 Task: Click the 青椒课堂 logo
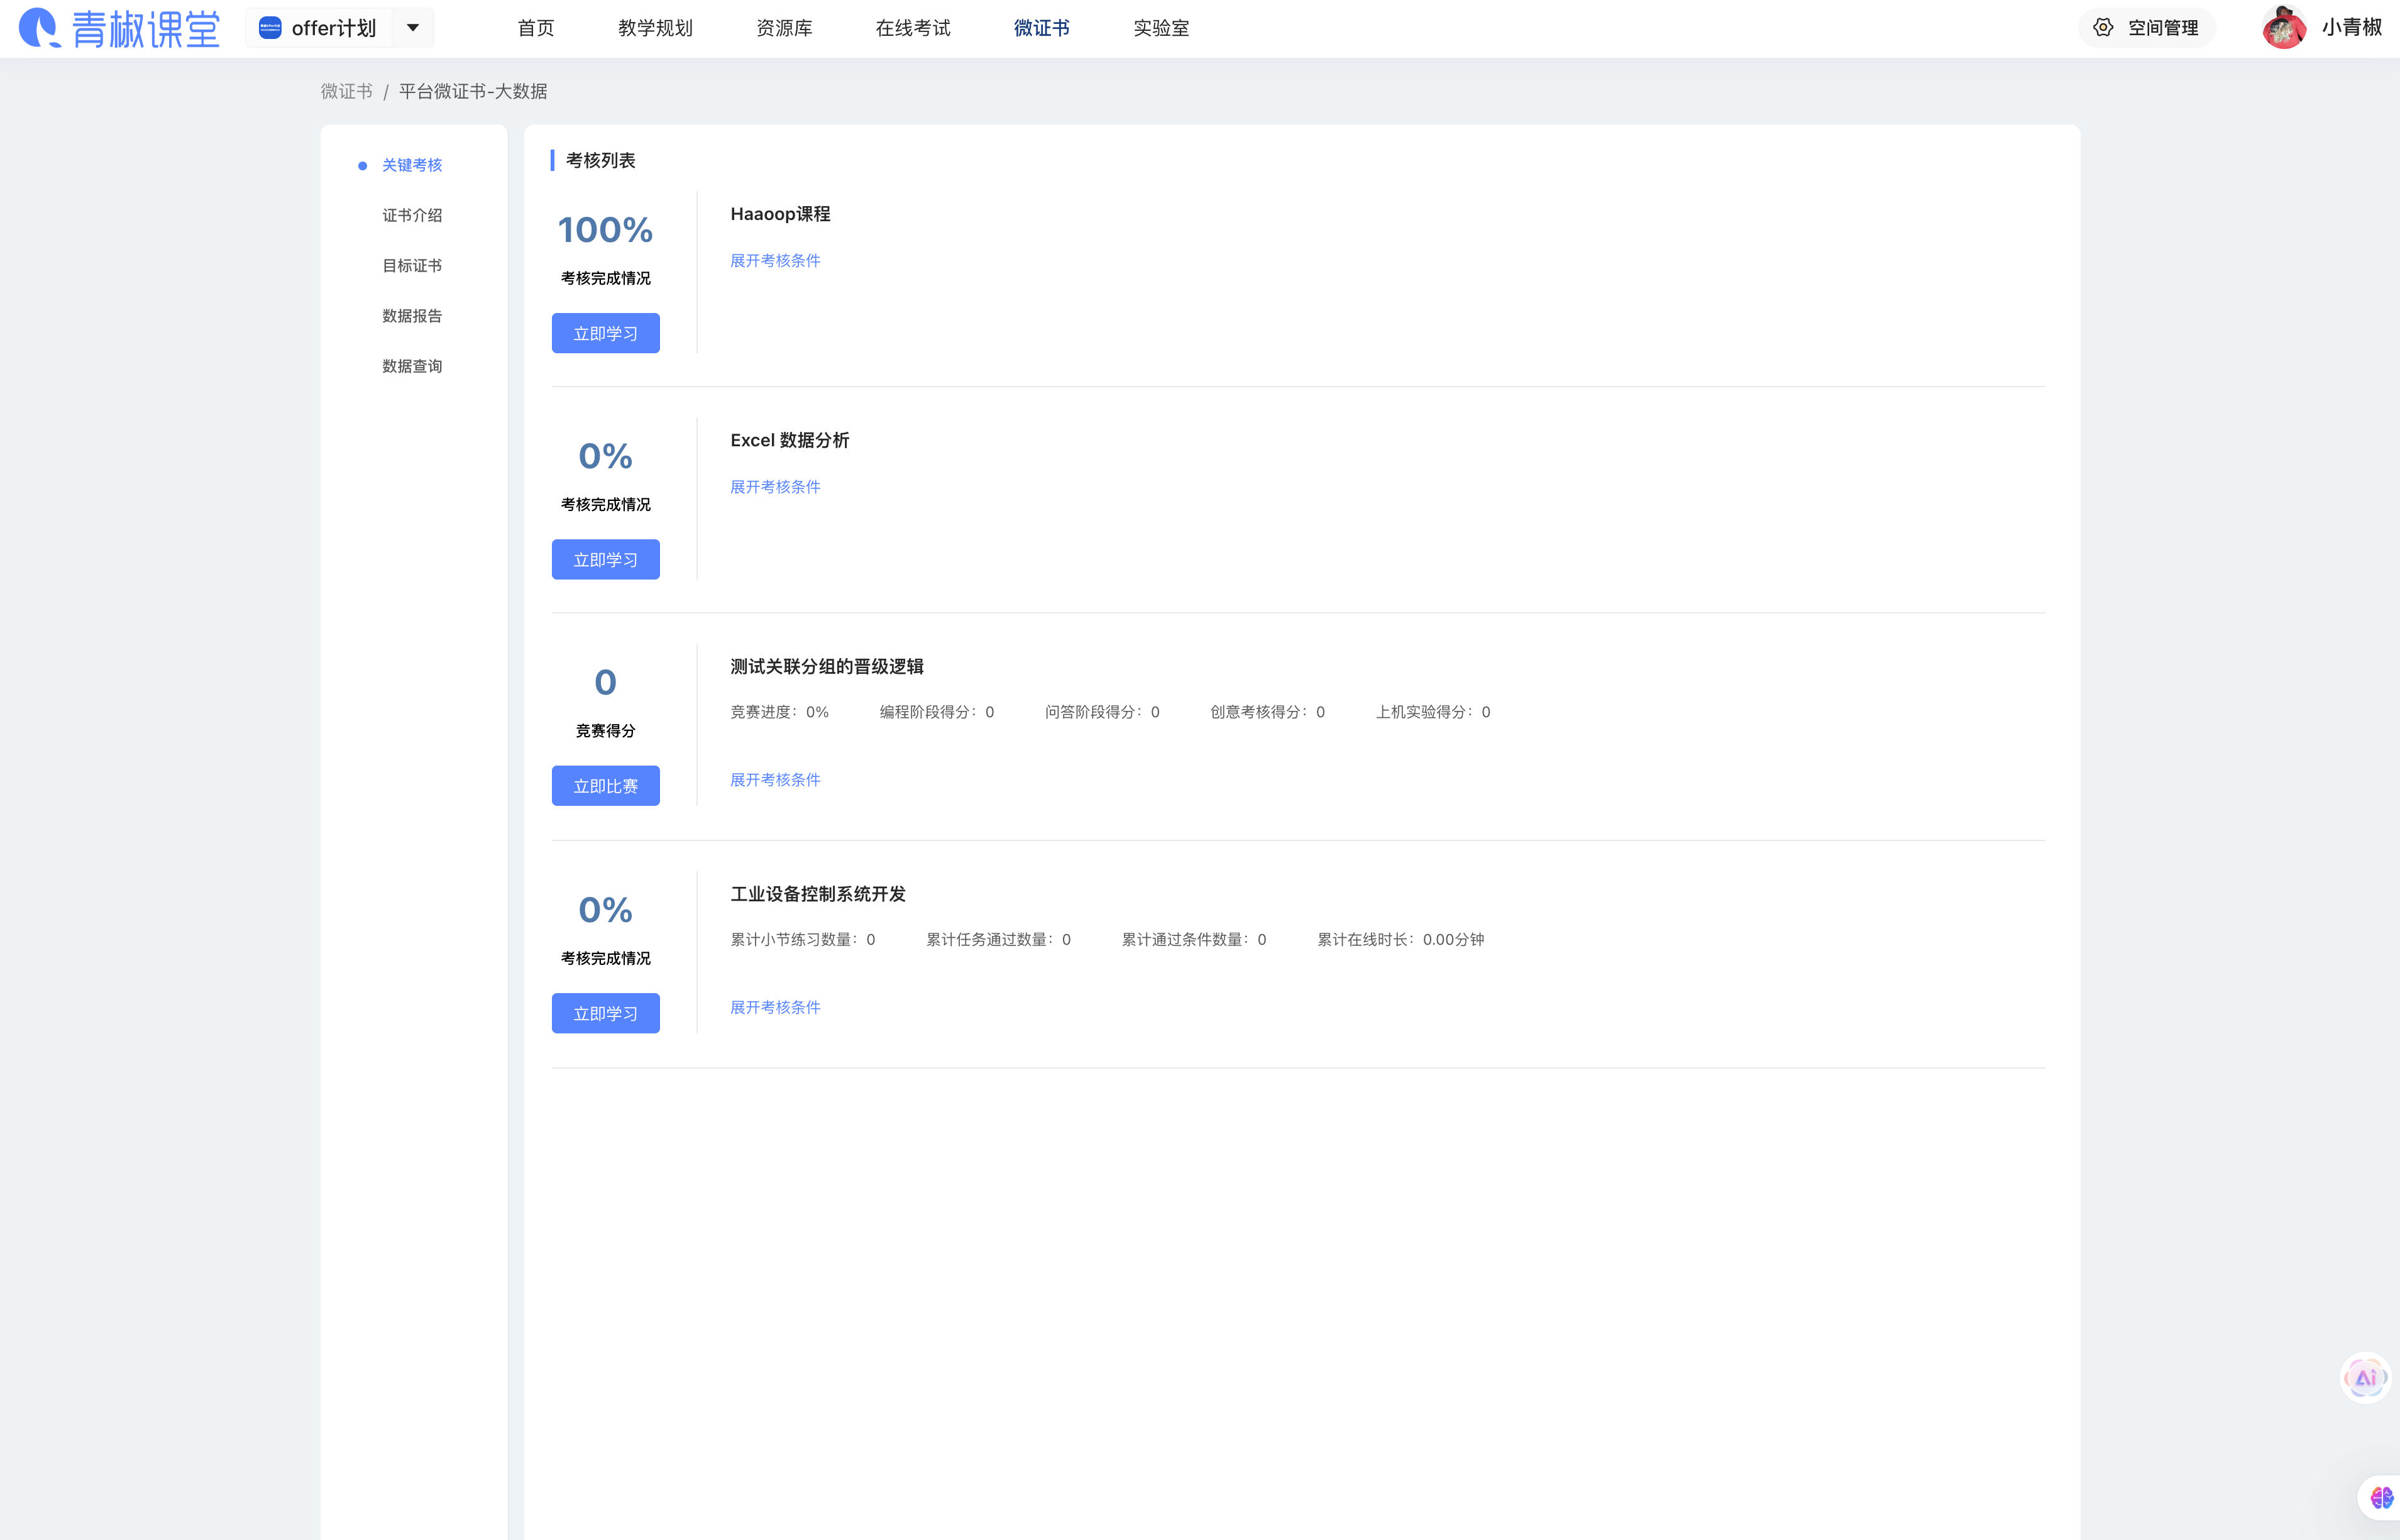click(119, 28)
